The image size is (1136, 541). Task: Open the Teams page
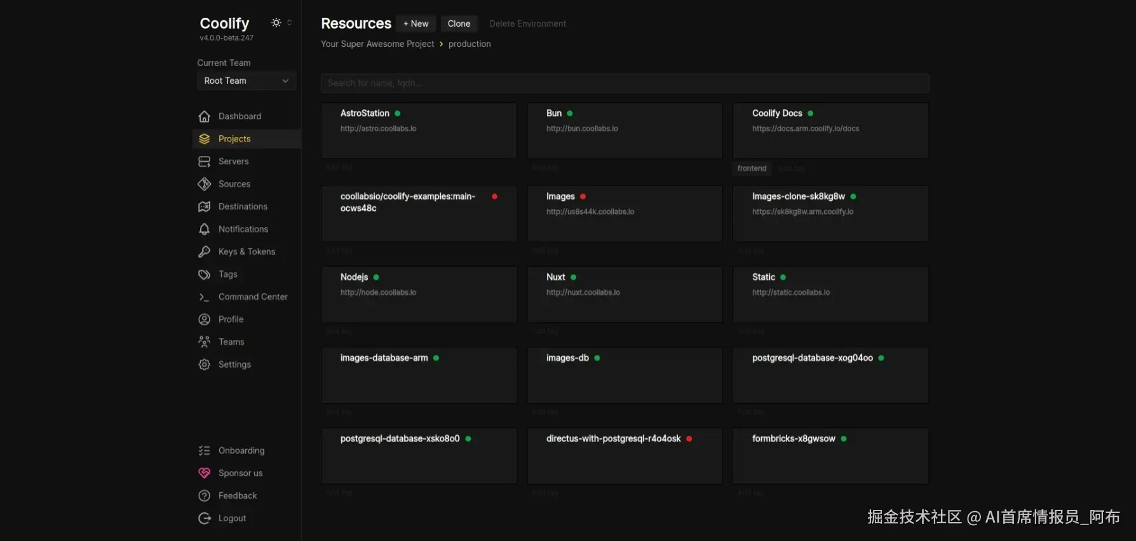tap(247, 342)
